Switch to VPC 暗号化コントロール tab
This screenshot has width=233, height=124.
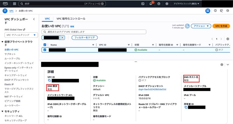(71, 19)
